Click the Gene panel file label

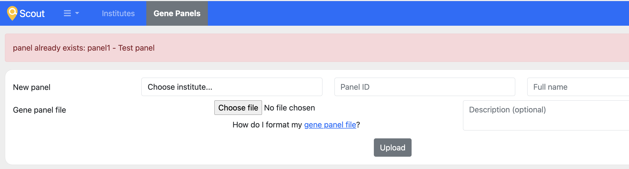40,110
